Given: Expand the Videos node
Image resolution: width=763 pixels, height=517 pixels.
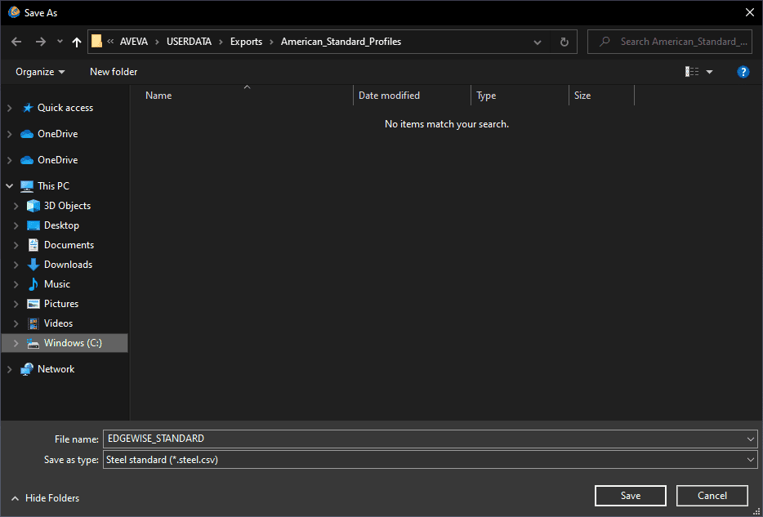Looking at the screenshot, I should 16,323.
